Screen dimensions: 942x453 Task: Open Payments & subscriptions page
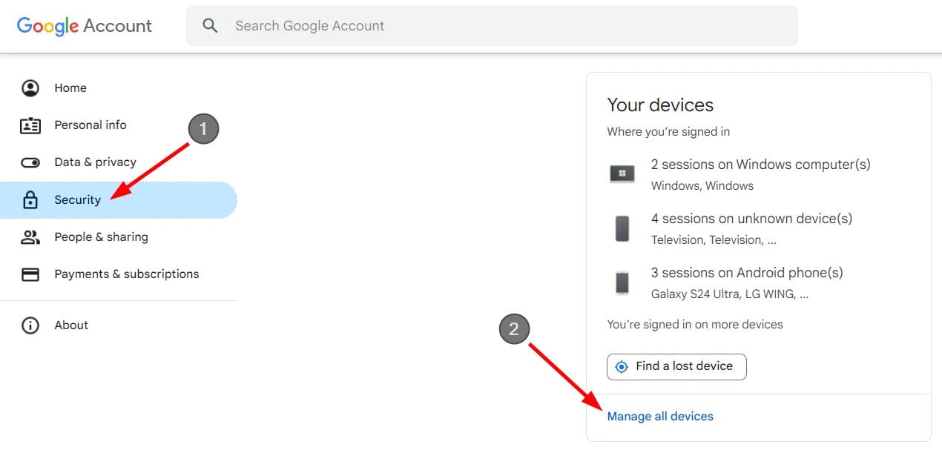point(127,274)
